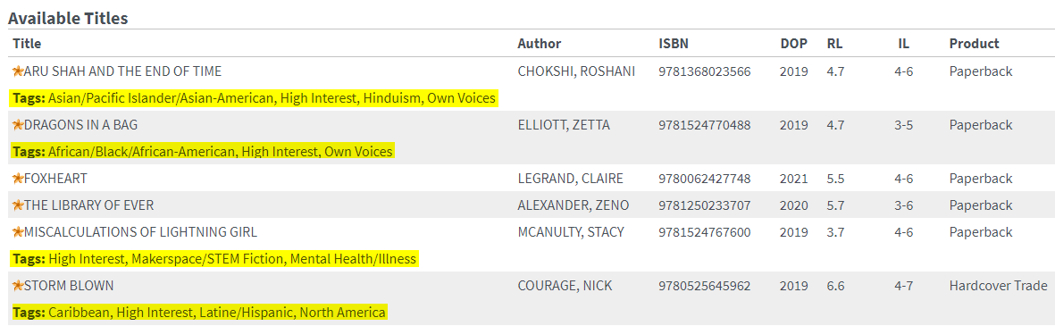Click the star icon beside DRAGONS IN A BAG
This screenshot has width=1055, height=326.
18,124
